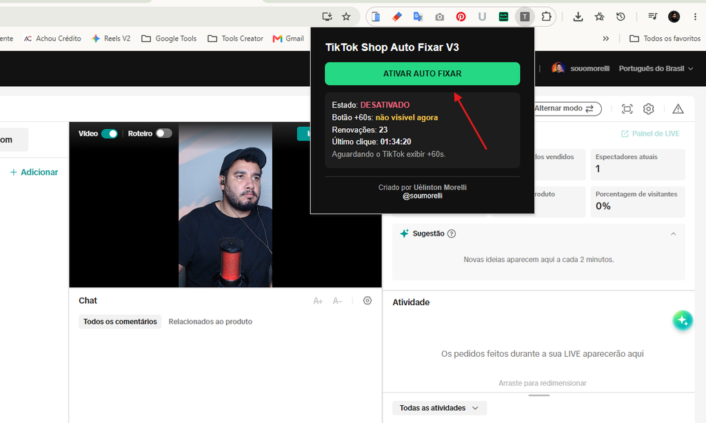Open the Todas as atividades dropdown
Image resolution: width=706 pixels, height=423 pixels.
(439, 408)
